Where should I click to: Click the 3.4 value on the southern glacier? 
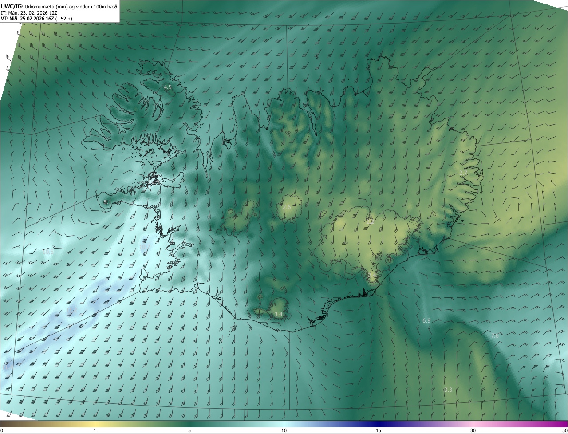click(x=278, y=314)
